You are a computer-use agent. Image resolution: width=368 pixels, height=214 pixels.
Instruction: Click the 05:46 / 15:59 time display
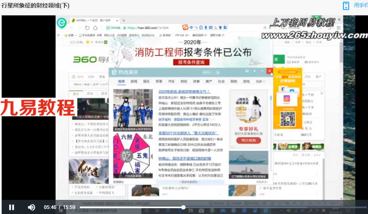coord(59,207)
